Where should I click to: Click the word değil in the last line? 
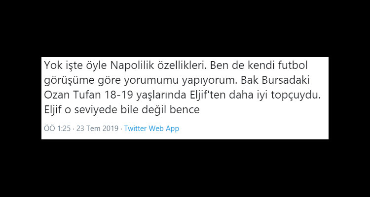[x=155, y=110]
